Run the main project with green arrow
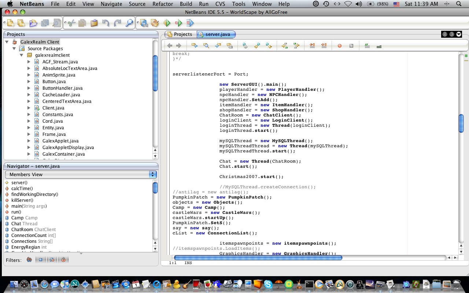 [167, 23]
